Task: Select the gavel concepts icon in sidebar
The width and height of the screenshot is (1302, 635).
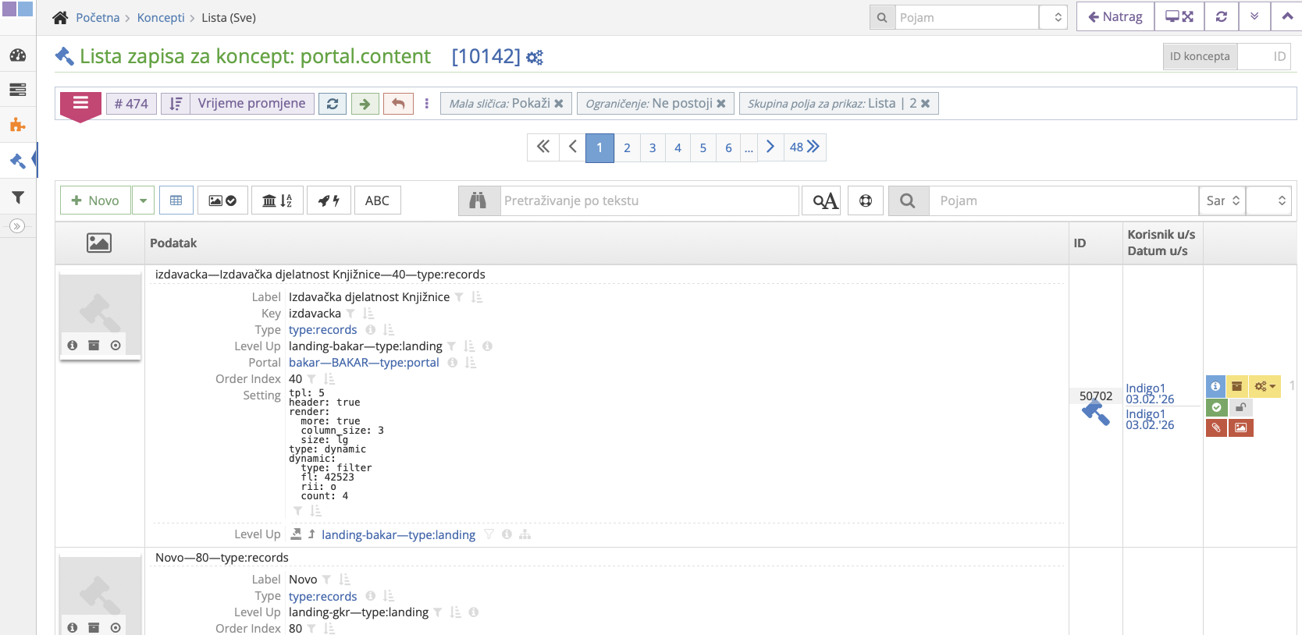Action: pos(17,161)
